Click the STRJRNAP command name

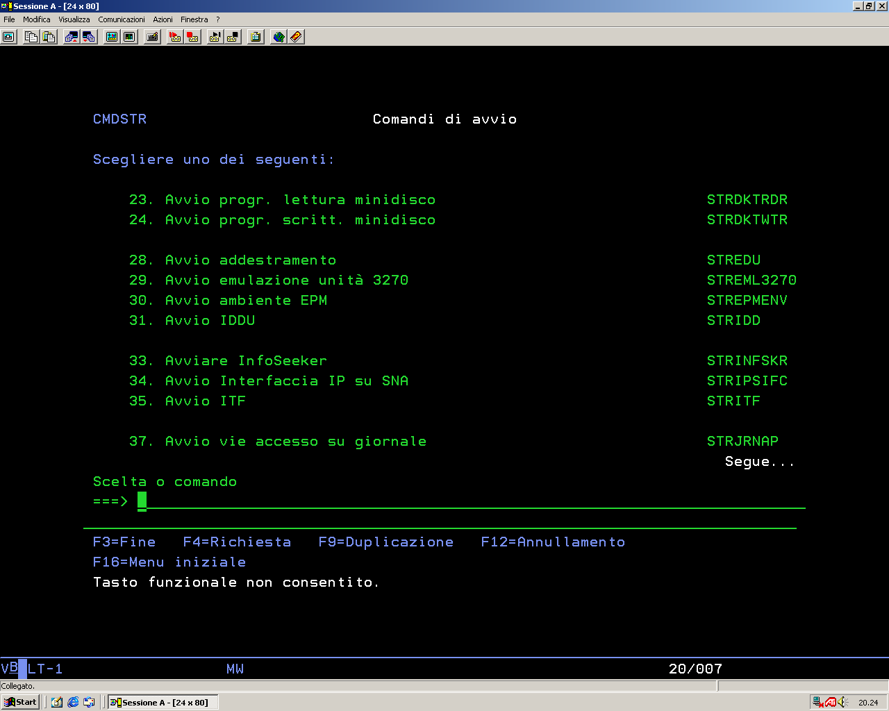coord(743,442)
